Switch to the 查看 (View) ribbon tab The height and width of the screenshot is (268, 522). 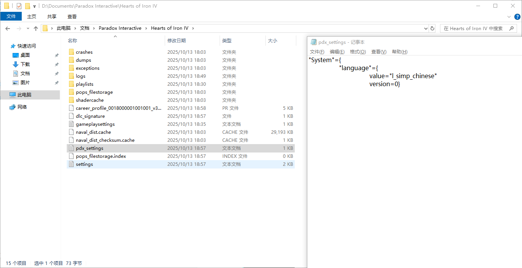pos(72,16)
